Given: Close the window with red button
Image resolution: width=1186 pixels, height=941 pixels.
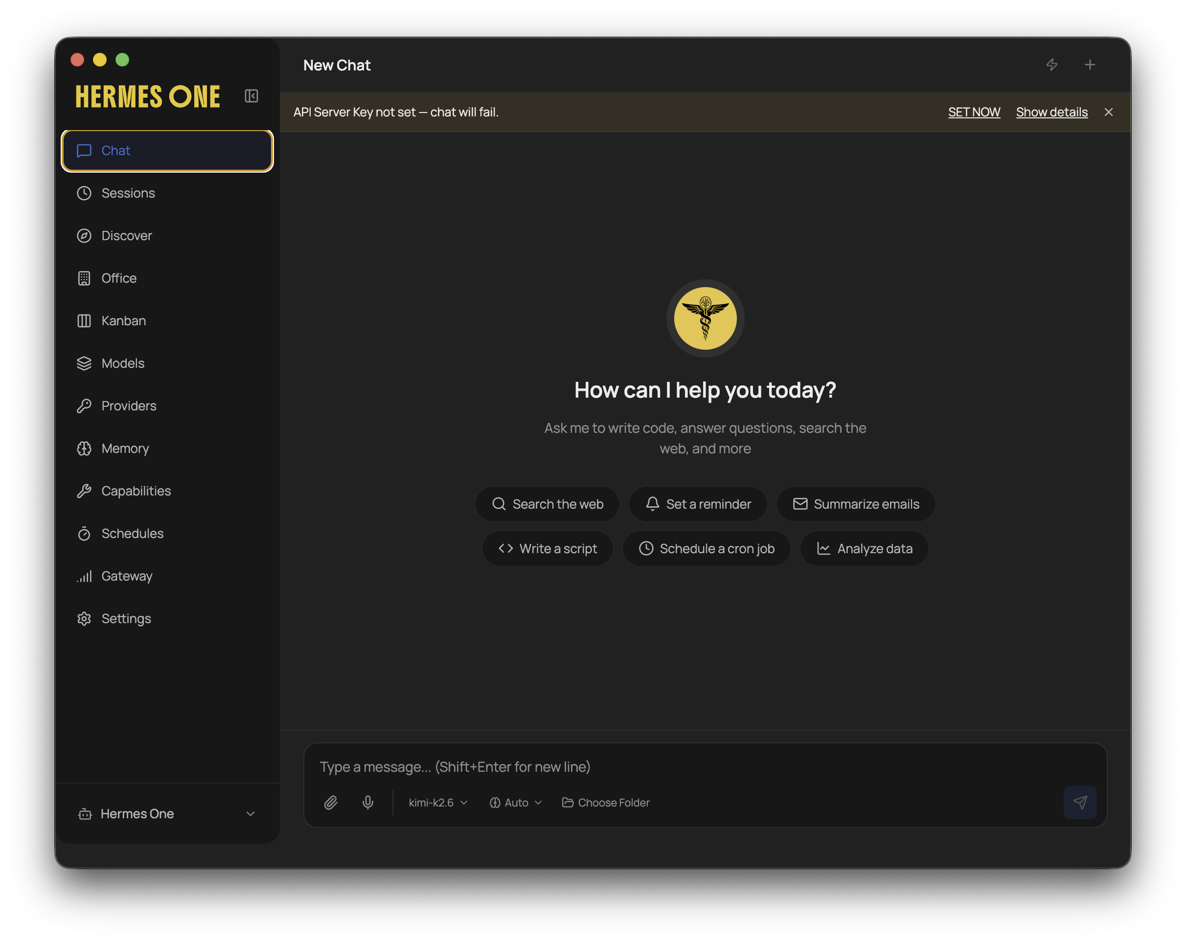Looking at the screenshot, I should point(78,59).
